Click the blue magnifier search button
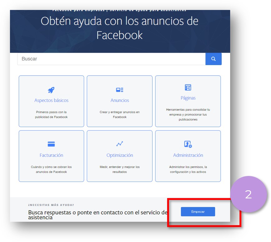The image size is (271, 242). 213,59
